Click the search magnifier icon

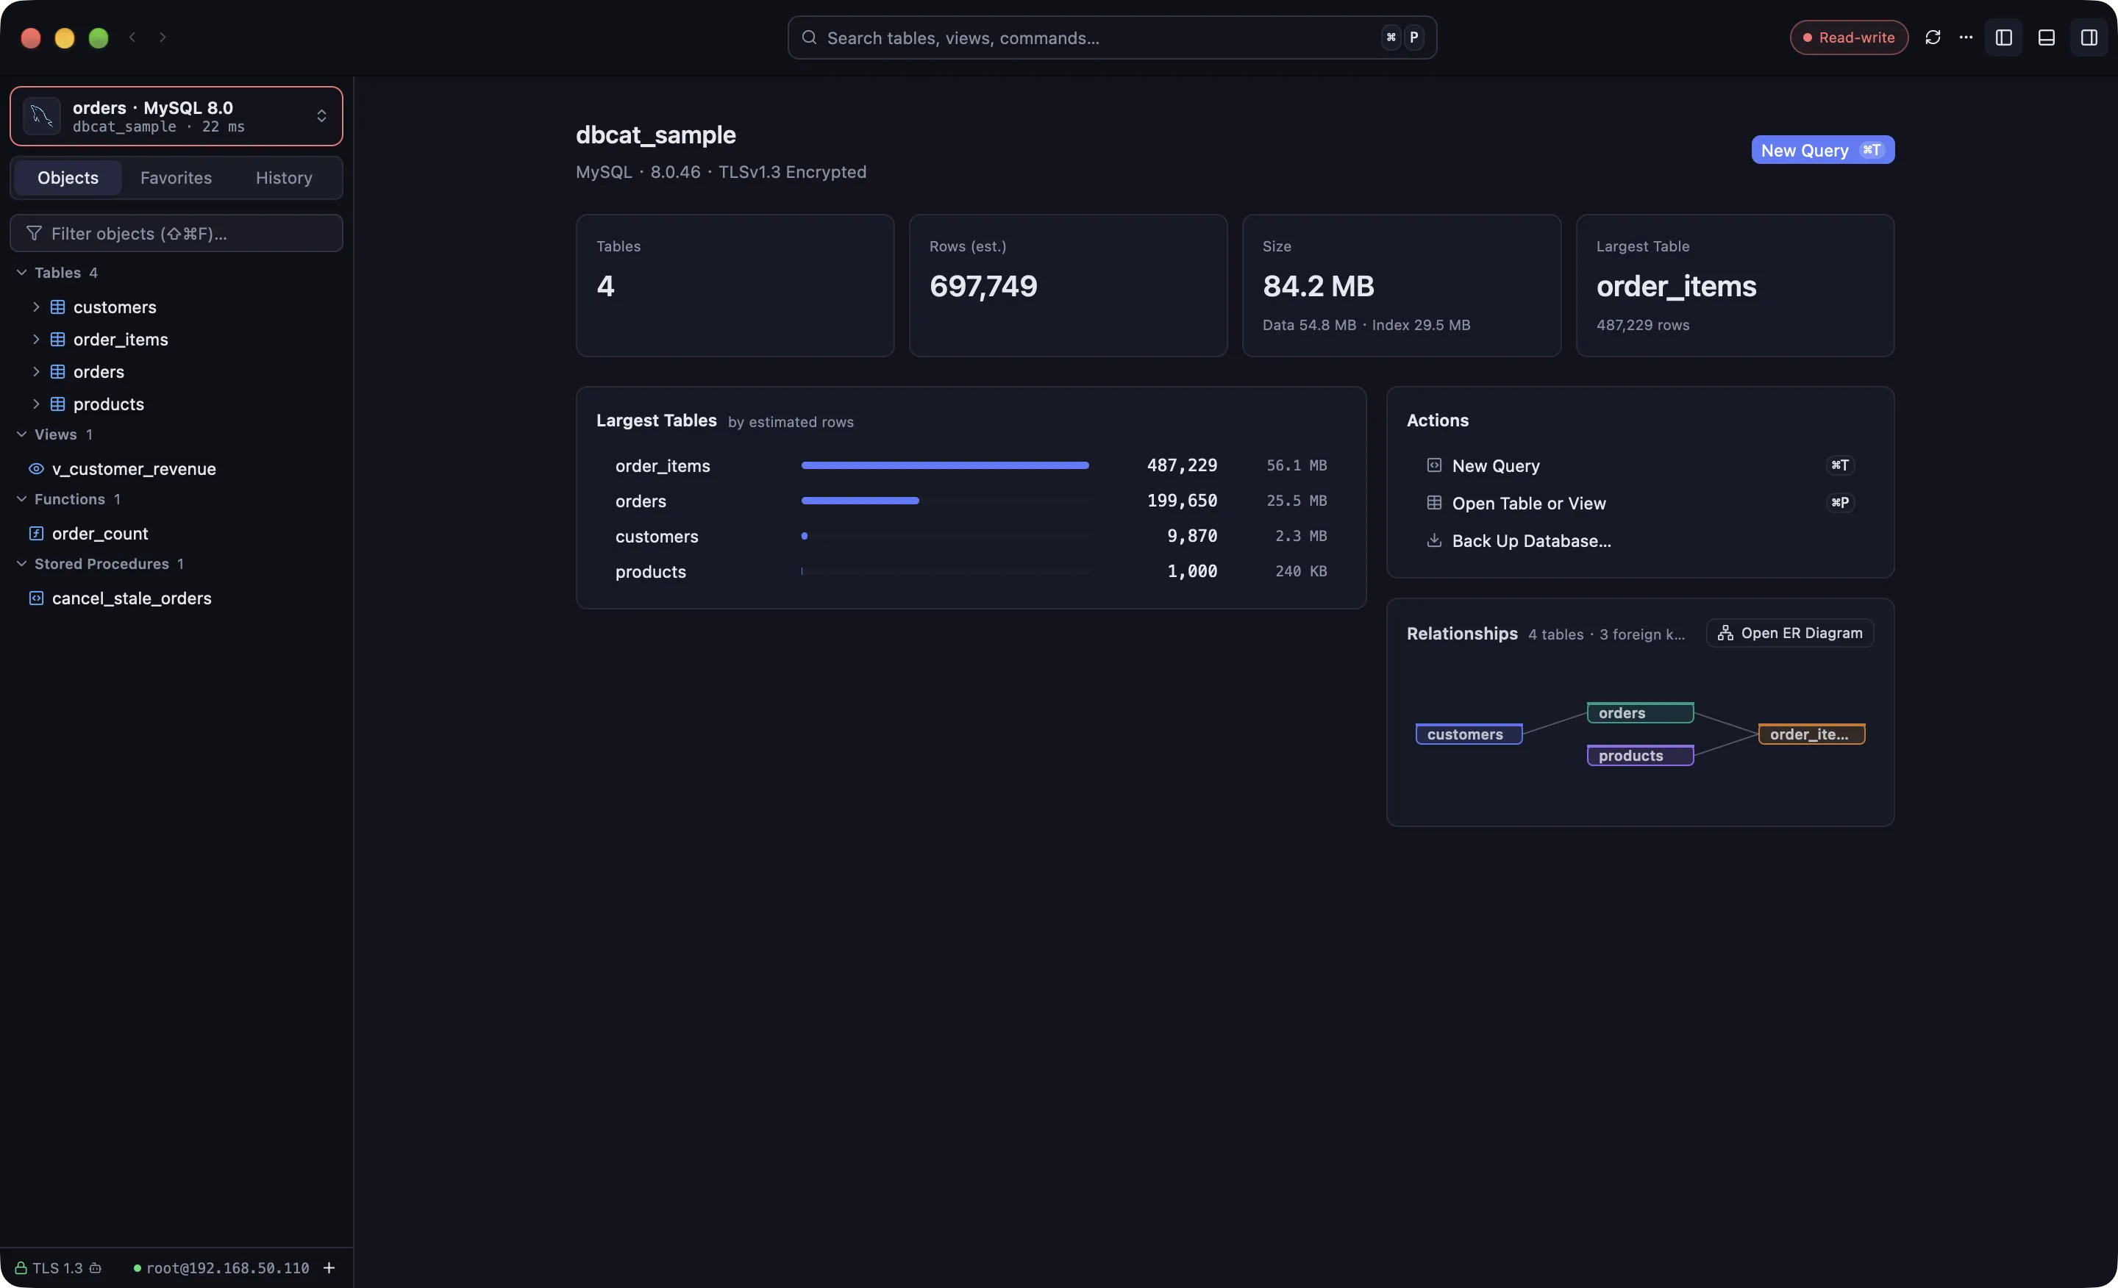(809, 37)
